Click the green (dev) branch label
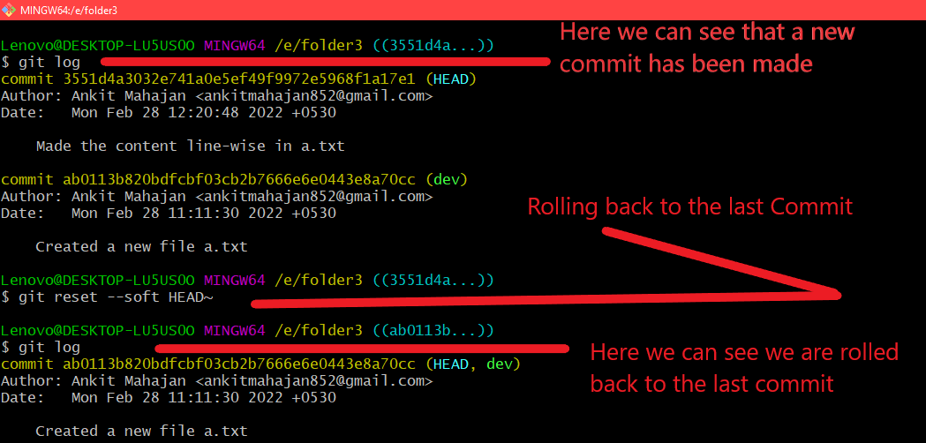This screenshot has height=443, width=926. coord(447,179)
